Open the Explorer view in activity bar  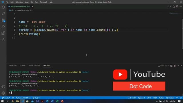click(x=3, y=7)
